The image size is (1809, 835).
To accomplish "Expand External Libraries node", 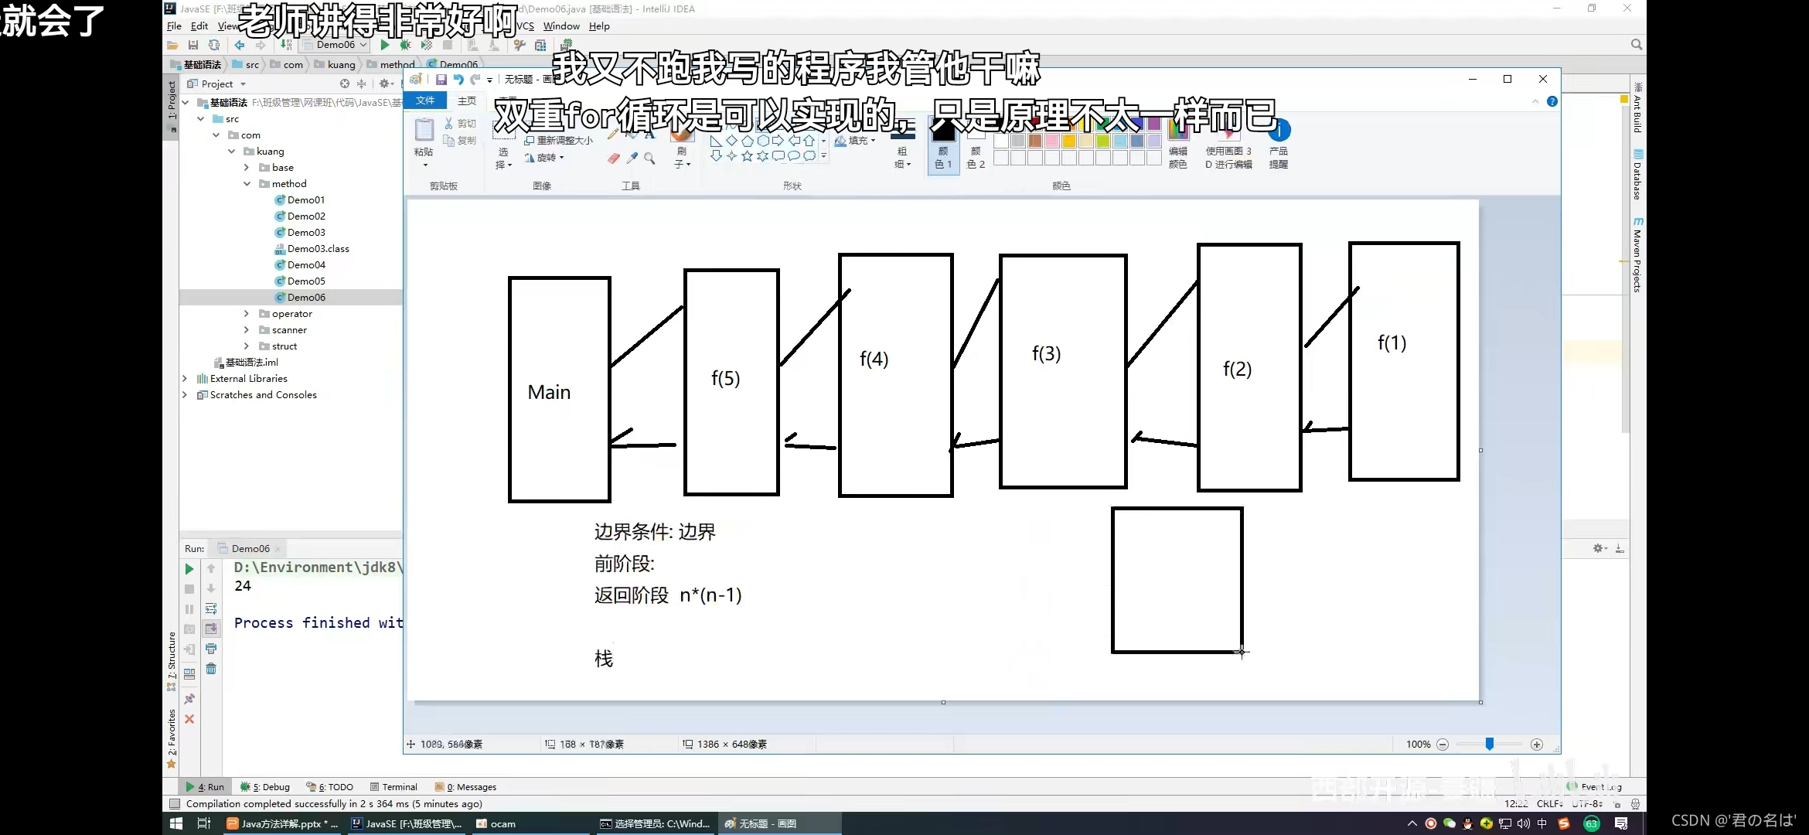I will tap(185, 379).
